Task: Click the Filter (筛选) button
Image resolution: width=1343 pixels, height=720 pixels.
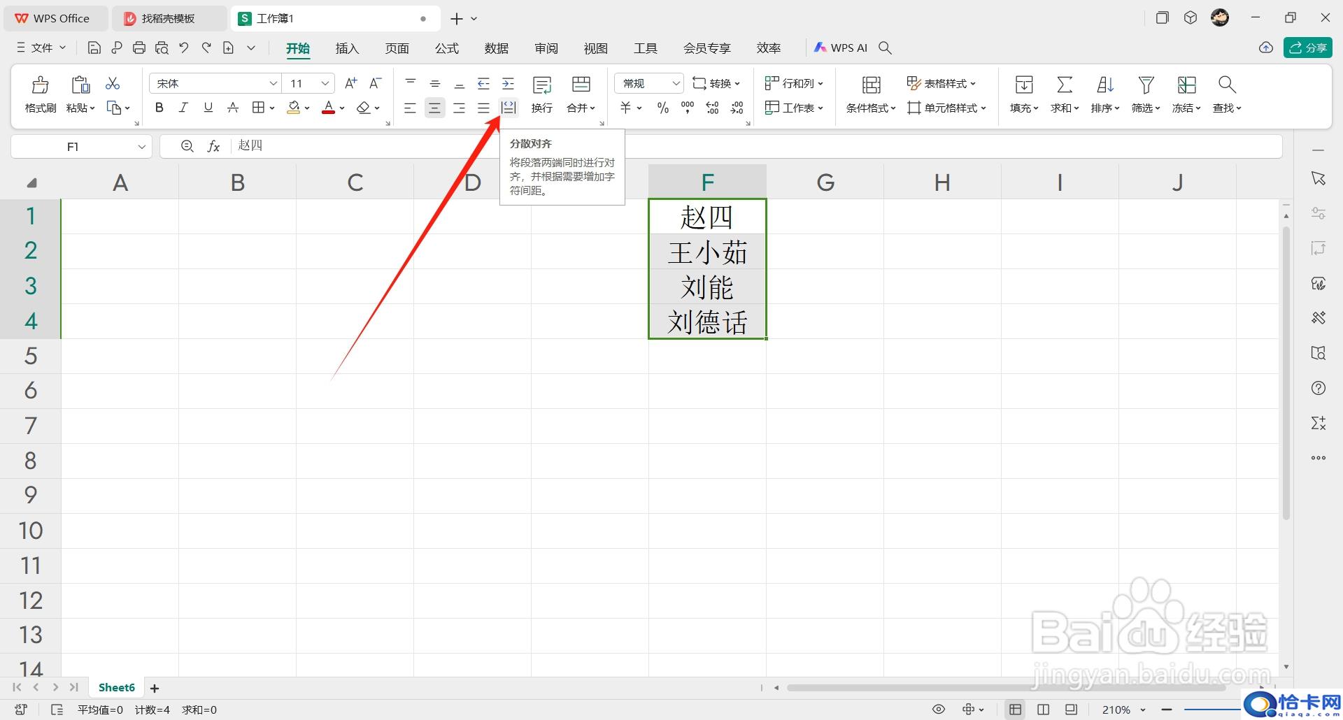Action: [1146, 94]
